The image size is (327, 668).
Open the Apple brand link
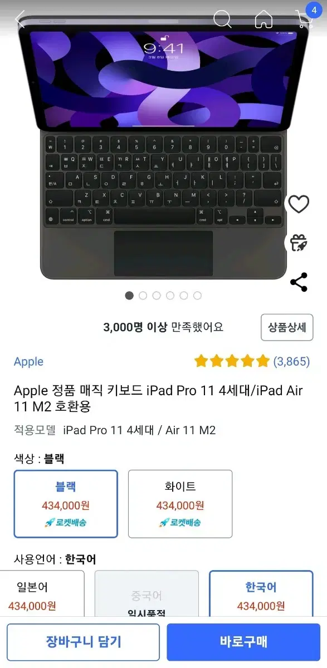(x=28, y=361)
